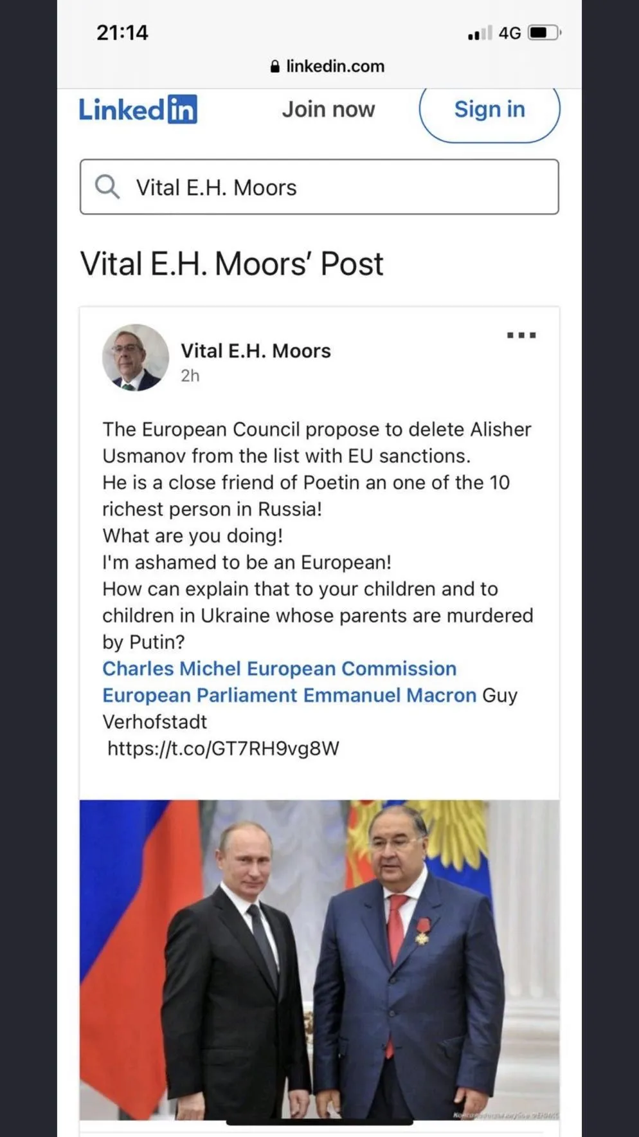Click the author name Vital E.H. Moors

(x=255, y=351)
